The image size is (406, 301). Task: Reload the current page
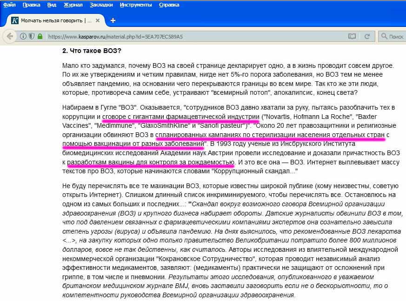pos(367,36)
